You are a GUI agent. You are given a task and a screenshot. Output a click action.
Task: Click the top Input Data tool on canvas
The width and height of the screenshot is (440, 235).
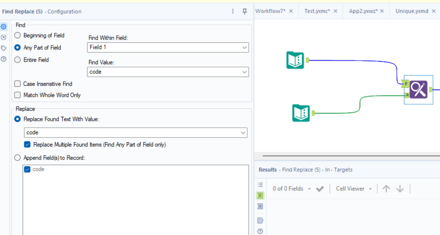tap(295, 60)
